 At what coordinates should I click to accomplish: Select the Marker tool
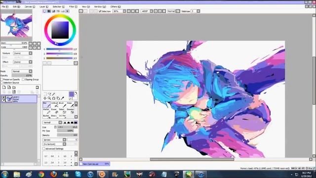(46, 111)
